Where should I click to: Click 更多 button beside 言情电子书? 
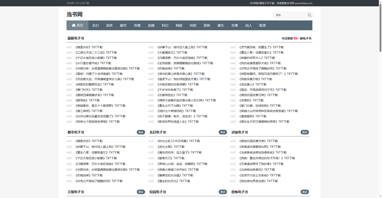141,192
